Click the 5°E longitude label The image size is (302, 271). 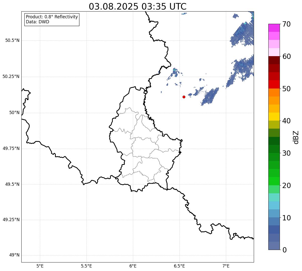[x=40, y=266]
